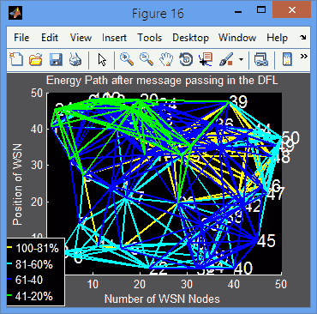Click the y-axis tick label 30

click(x=37, y=166)
